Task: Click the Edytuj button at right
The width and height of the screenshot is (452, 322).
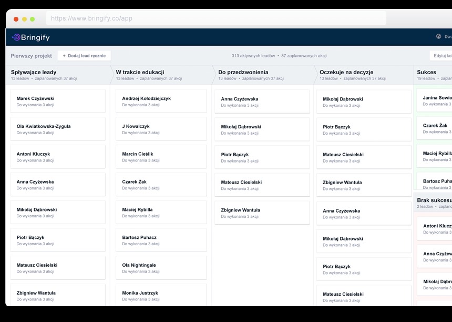Action: pyautogui.click(x=441, y=56)
